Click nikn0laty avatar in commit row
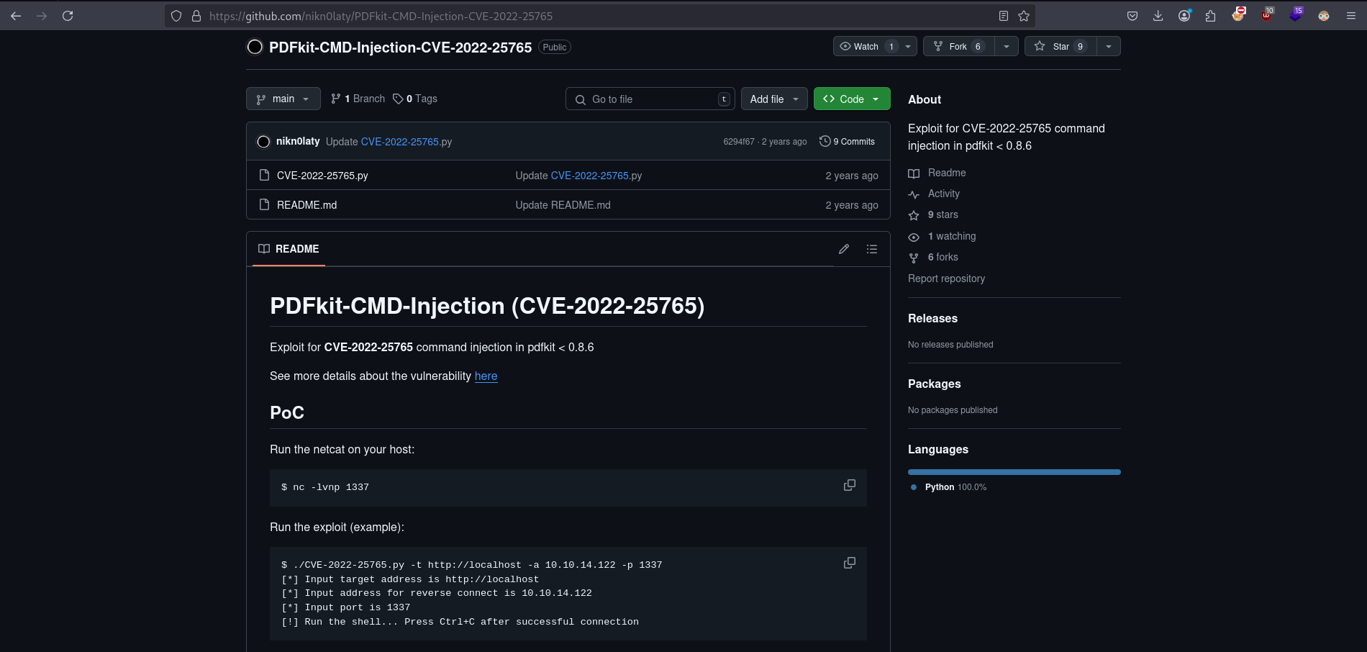 [x=263, y=142]
